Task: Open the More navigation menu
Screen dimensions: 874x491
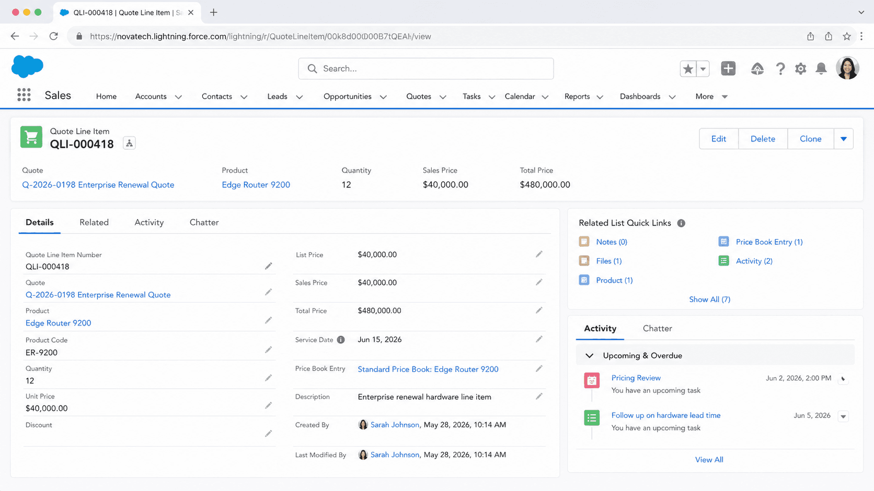Action: tap(711, 97)
